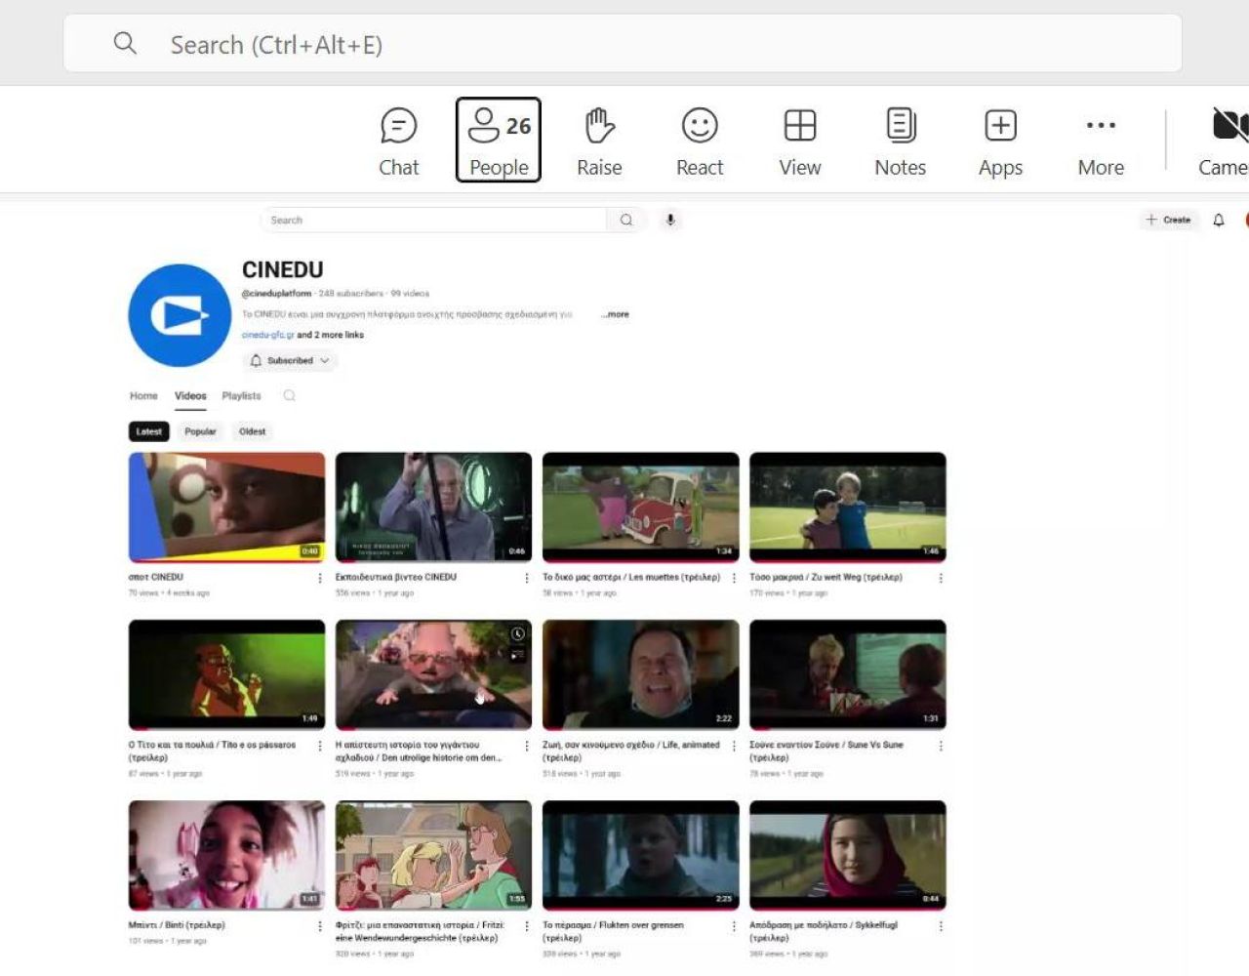Sort videos by Oldest

[x=252, y=431]
